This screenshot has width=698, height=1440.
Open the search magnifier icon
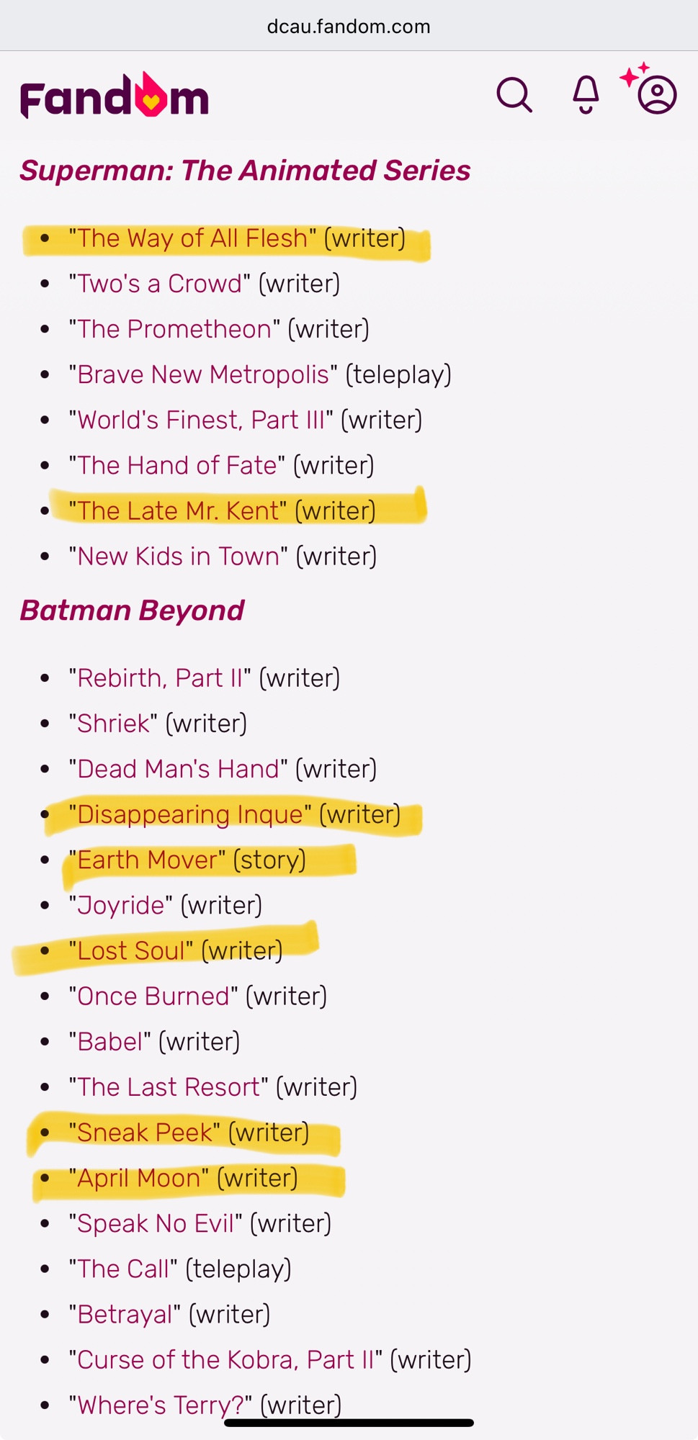click(514, 95)
